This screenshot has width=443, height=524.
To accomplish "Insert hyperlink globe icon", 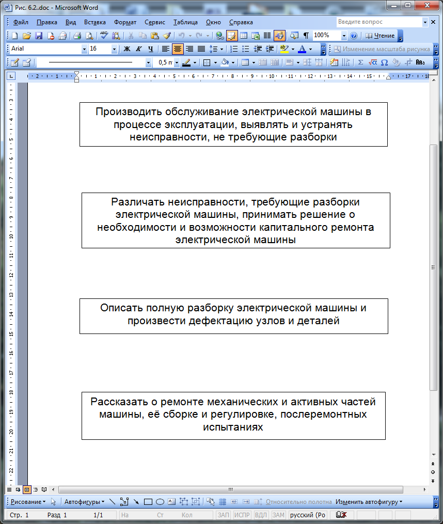I will (219, 36).
